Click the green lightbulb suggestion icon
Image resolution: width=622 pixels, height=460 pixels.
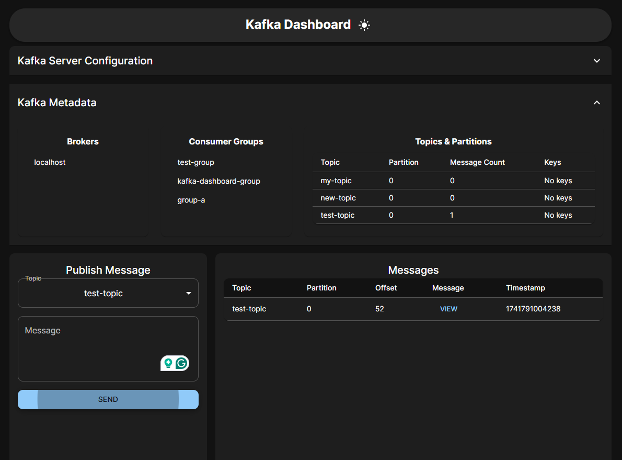tap(168, 363)
